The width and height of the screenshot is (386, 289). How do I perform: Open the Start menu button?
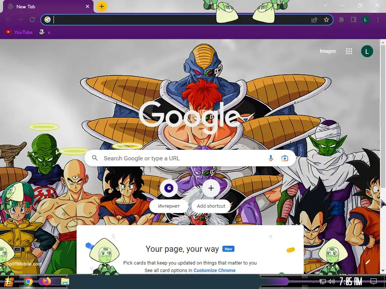point(9,281)
